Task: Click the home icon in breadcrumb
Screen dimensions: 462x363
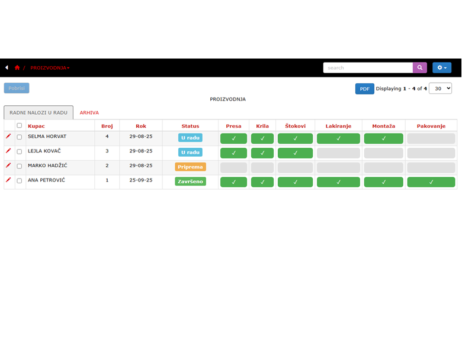Action: click(x=17, y=68)
